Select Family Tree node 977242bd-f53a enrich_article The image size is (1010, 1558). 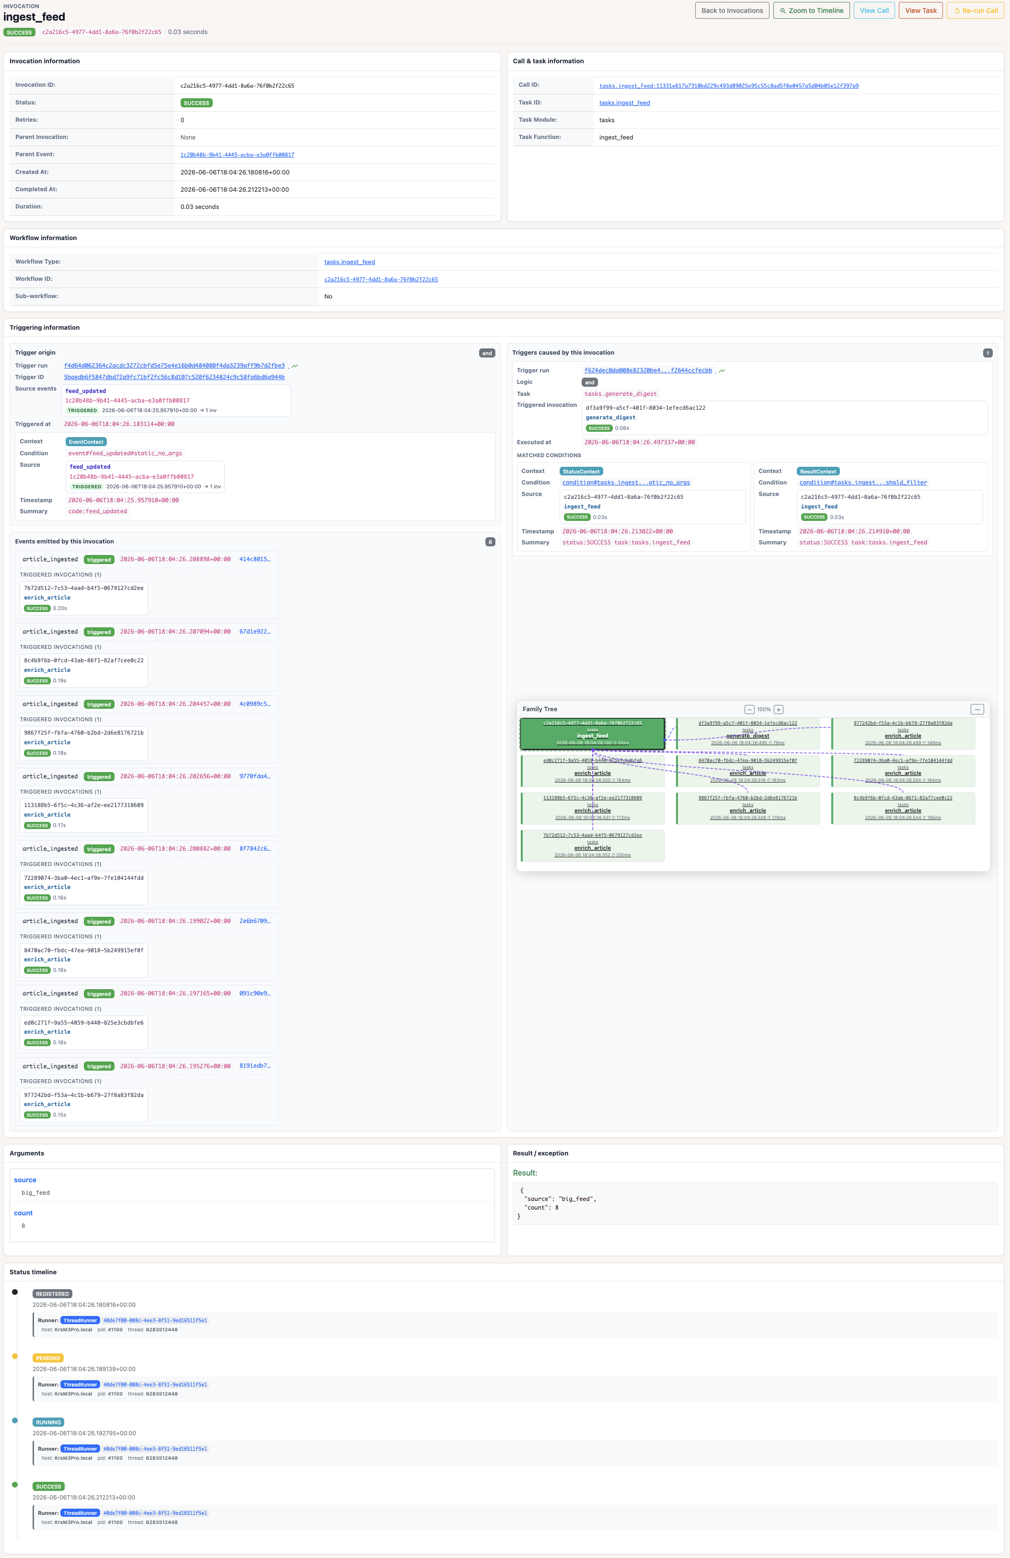pos(903,734)
